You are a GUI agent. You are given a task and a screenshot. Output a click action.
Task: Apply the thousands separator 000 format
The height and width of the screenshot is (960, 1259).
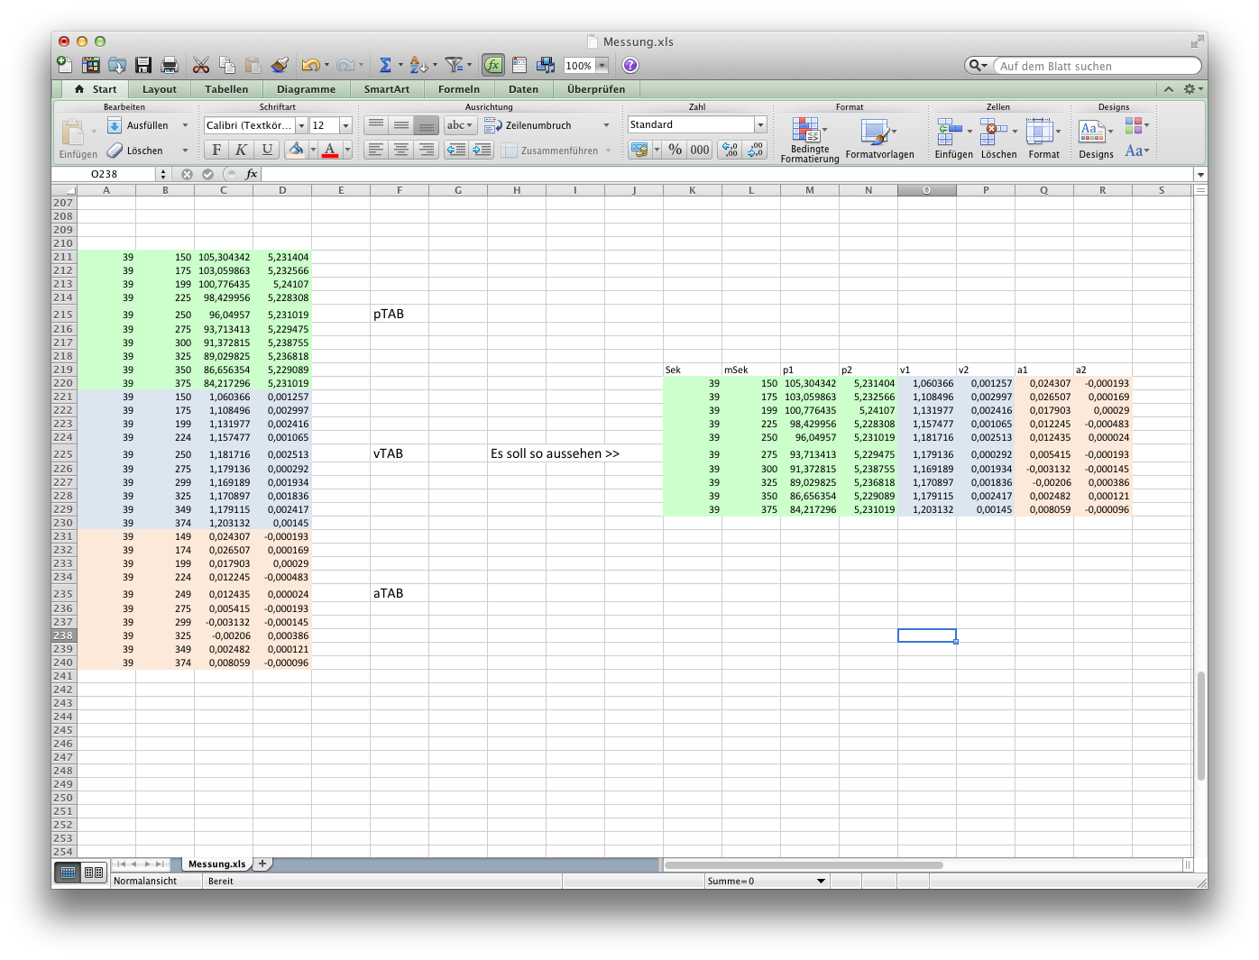(x=700, y=150)
